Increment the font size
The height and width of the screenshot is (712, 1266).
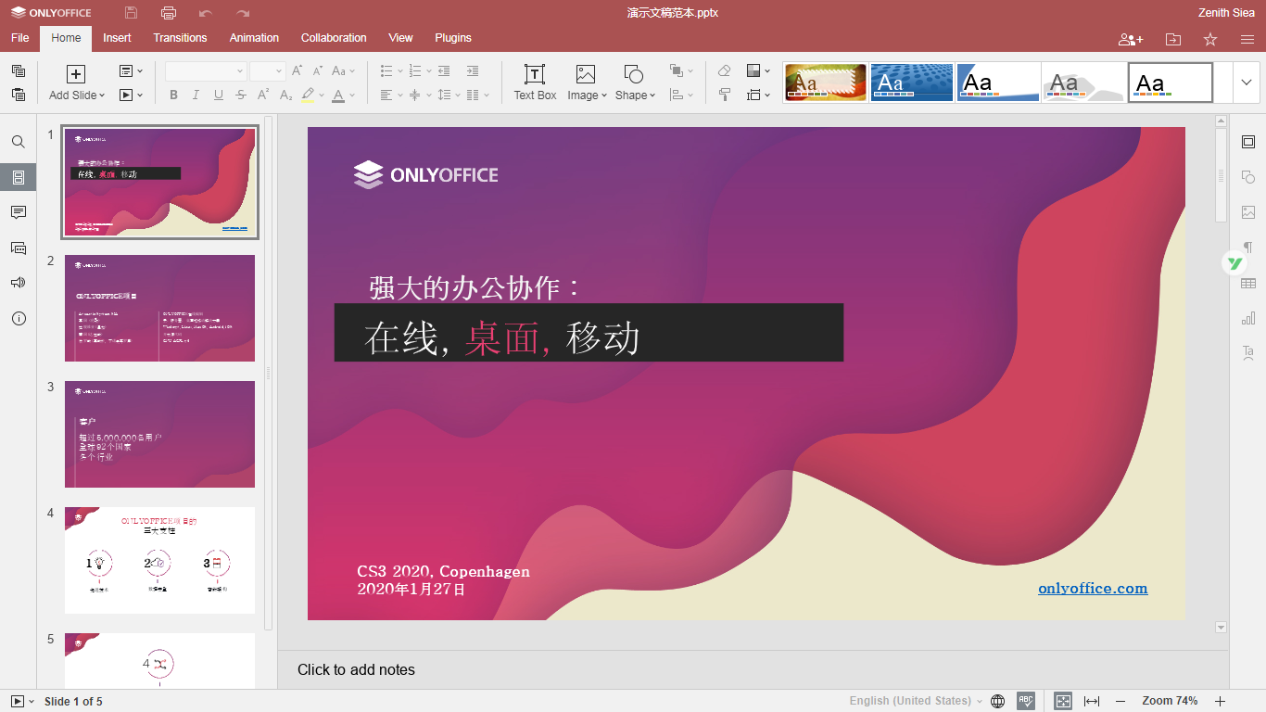[x=298, y=71]
